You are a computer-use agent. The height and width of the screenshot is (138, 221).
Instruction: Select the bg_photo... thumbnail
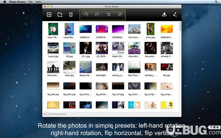point(102,86)
